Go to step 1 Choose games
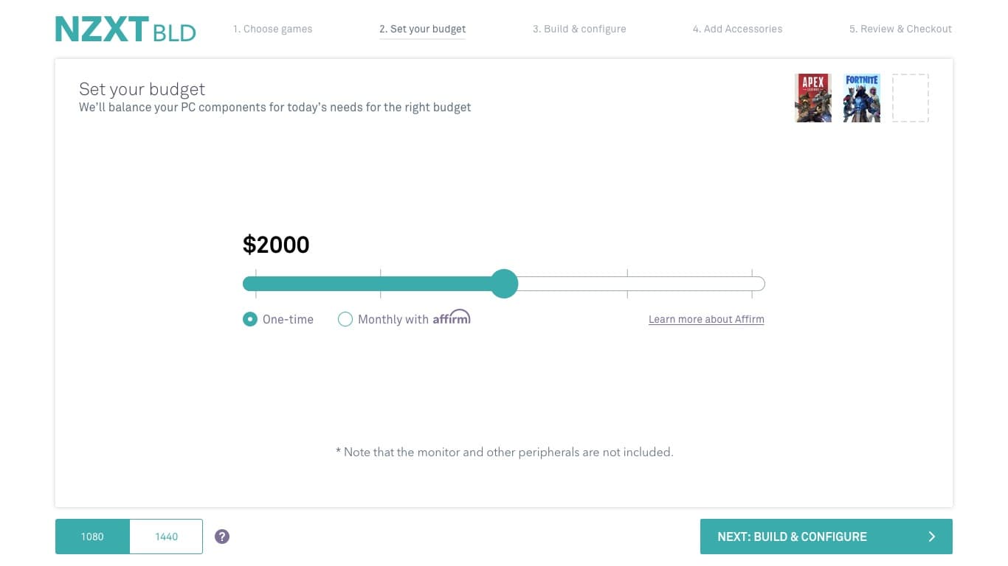Image resolution: width=1008 pixels, height=566 pixels. 272,29
